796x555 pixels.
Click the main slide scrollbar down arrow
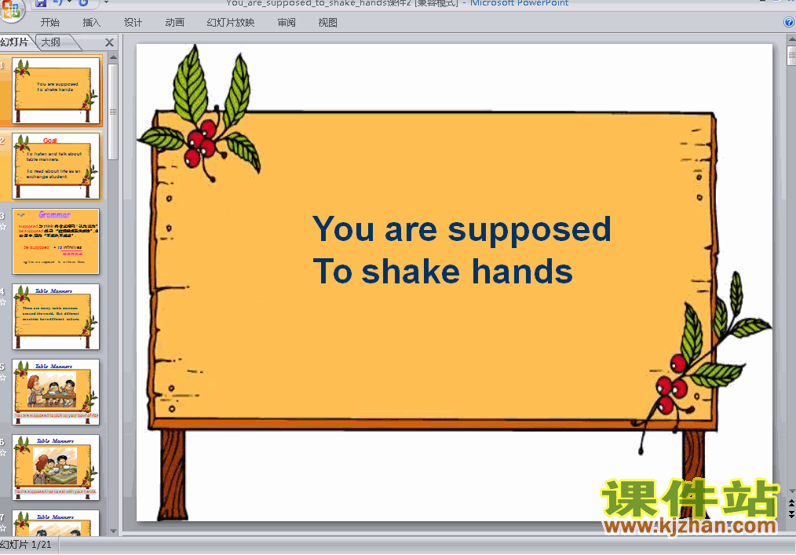[x=791, y=491]
